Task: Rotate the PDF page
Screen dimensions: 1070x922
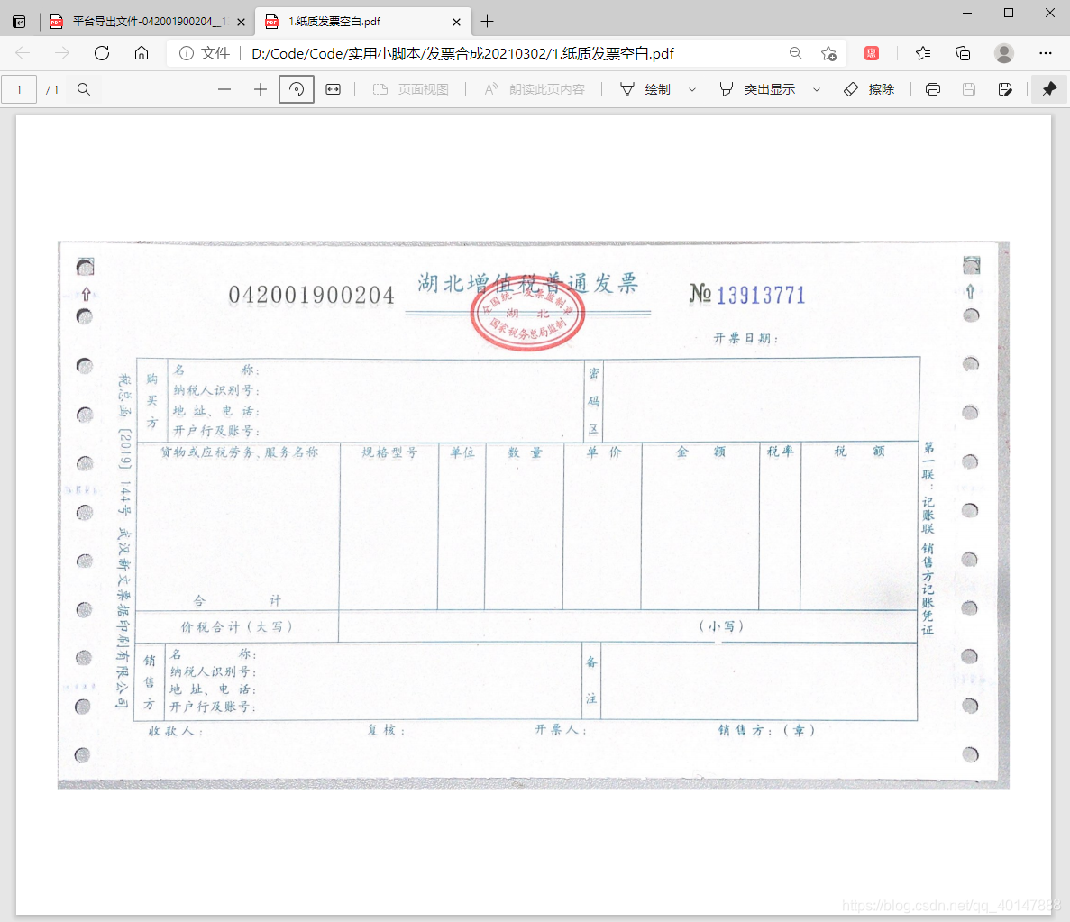Action: [297, 89]
